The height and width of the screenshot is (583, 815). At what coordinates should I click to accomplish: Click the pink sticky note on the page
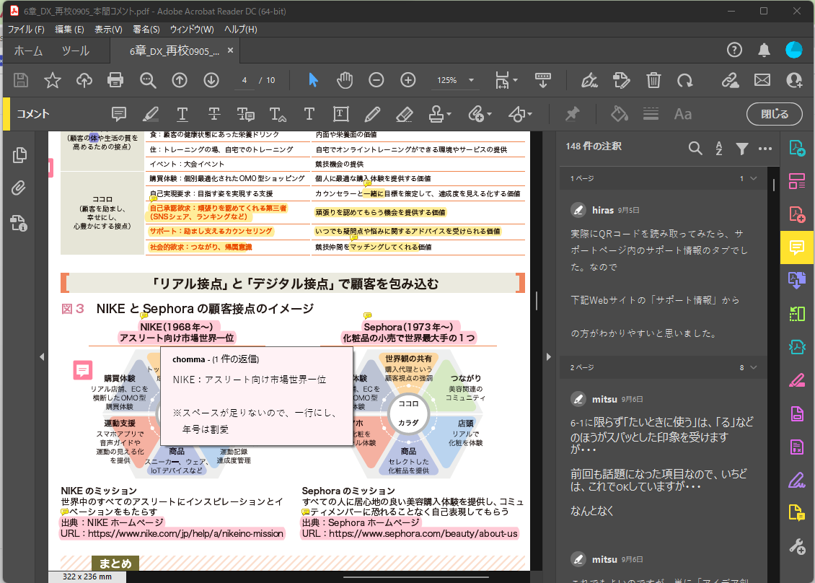83,369
